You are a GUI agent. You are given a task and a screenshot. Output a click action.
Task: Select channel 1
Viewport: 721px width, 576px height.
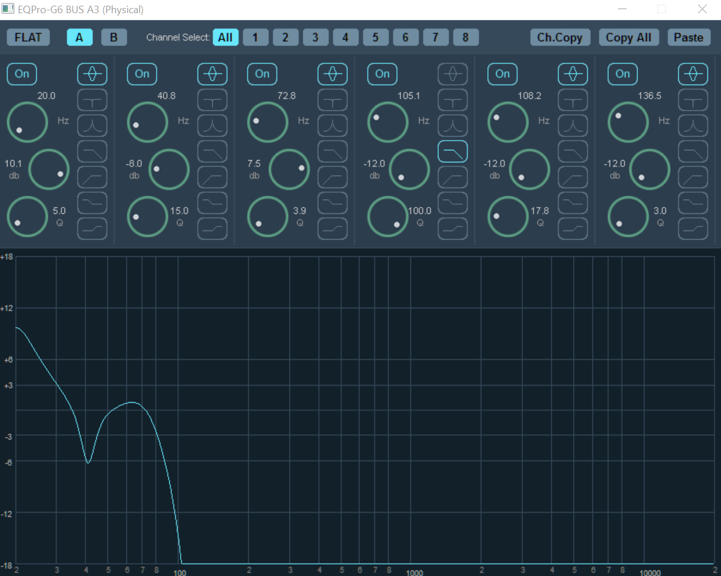pos(255,37)
